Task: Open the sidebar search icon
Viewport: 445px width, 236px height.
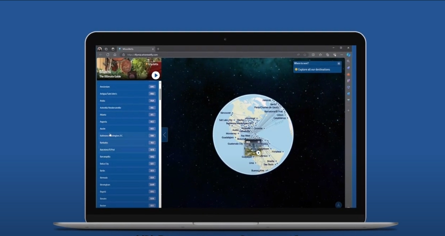Action: click(x=348, y=61)
